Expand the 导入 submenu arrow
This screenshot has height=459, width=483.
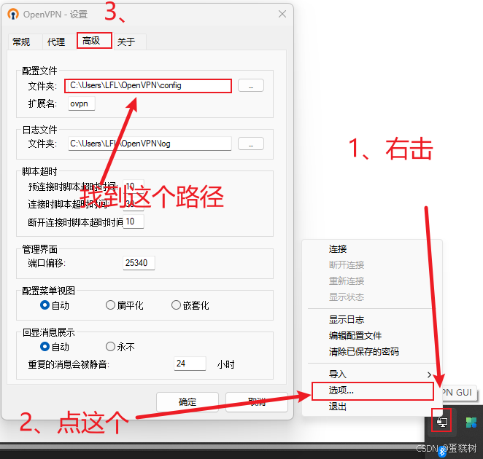pyautogui.click(x=429, y=374)
